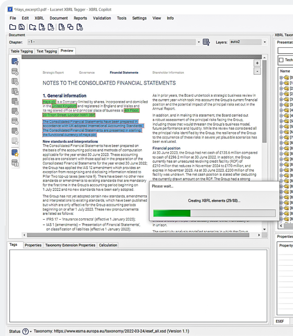Click the green XBRL creation progress bar
The image size is (293, 336).
click(x=172, y=213)
